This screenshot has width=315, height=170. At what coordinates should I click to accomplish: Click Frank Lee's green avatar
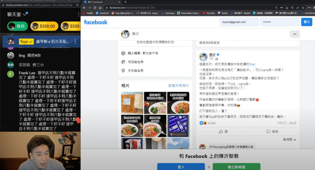pyautogui.click(x=10, y=74)
